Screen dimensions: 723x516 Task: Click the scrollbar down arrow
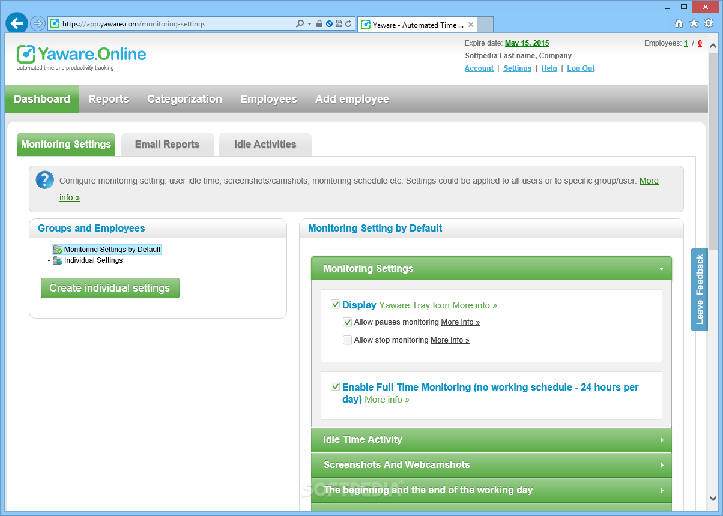pyautogui.click(x=713, y=499)
